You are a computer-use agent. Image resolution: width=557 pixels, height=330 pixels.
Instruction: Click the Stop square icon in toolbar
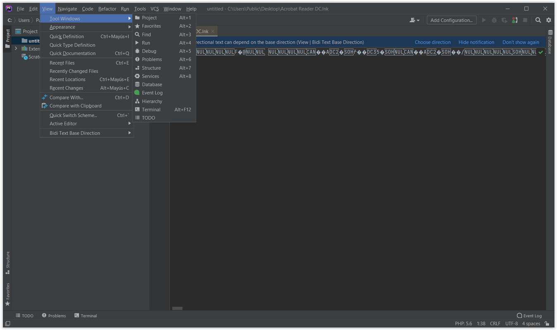tap(525, 20)
